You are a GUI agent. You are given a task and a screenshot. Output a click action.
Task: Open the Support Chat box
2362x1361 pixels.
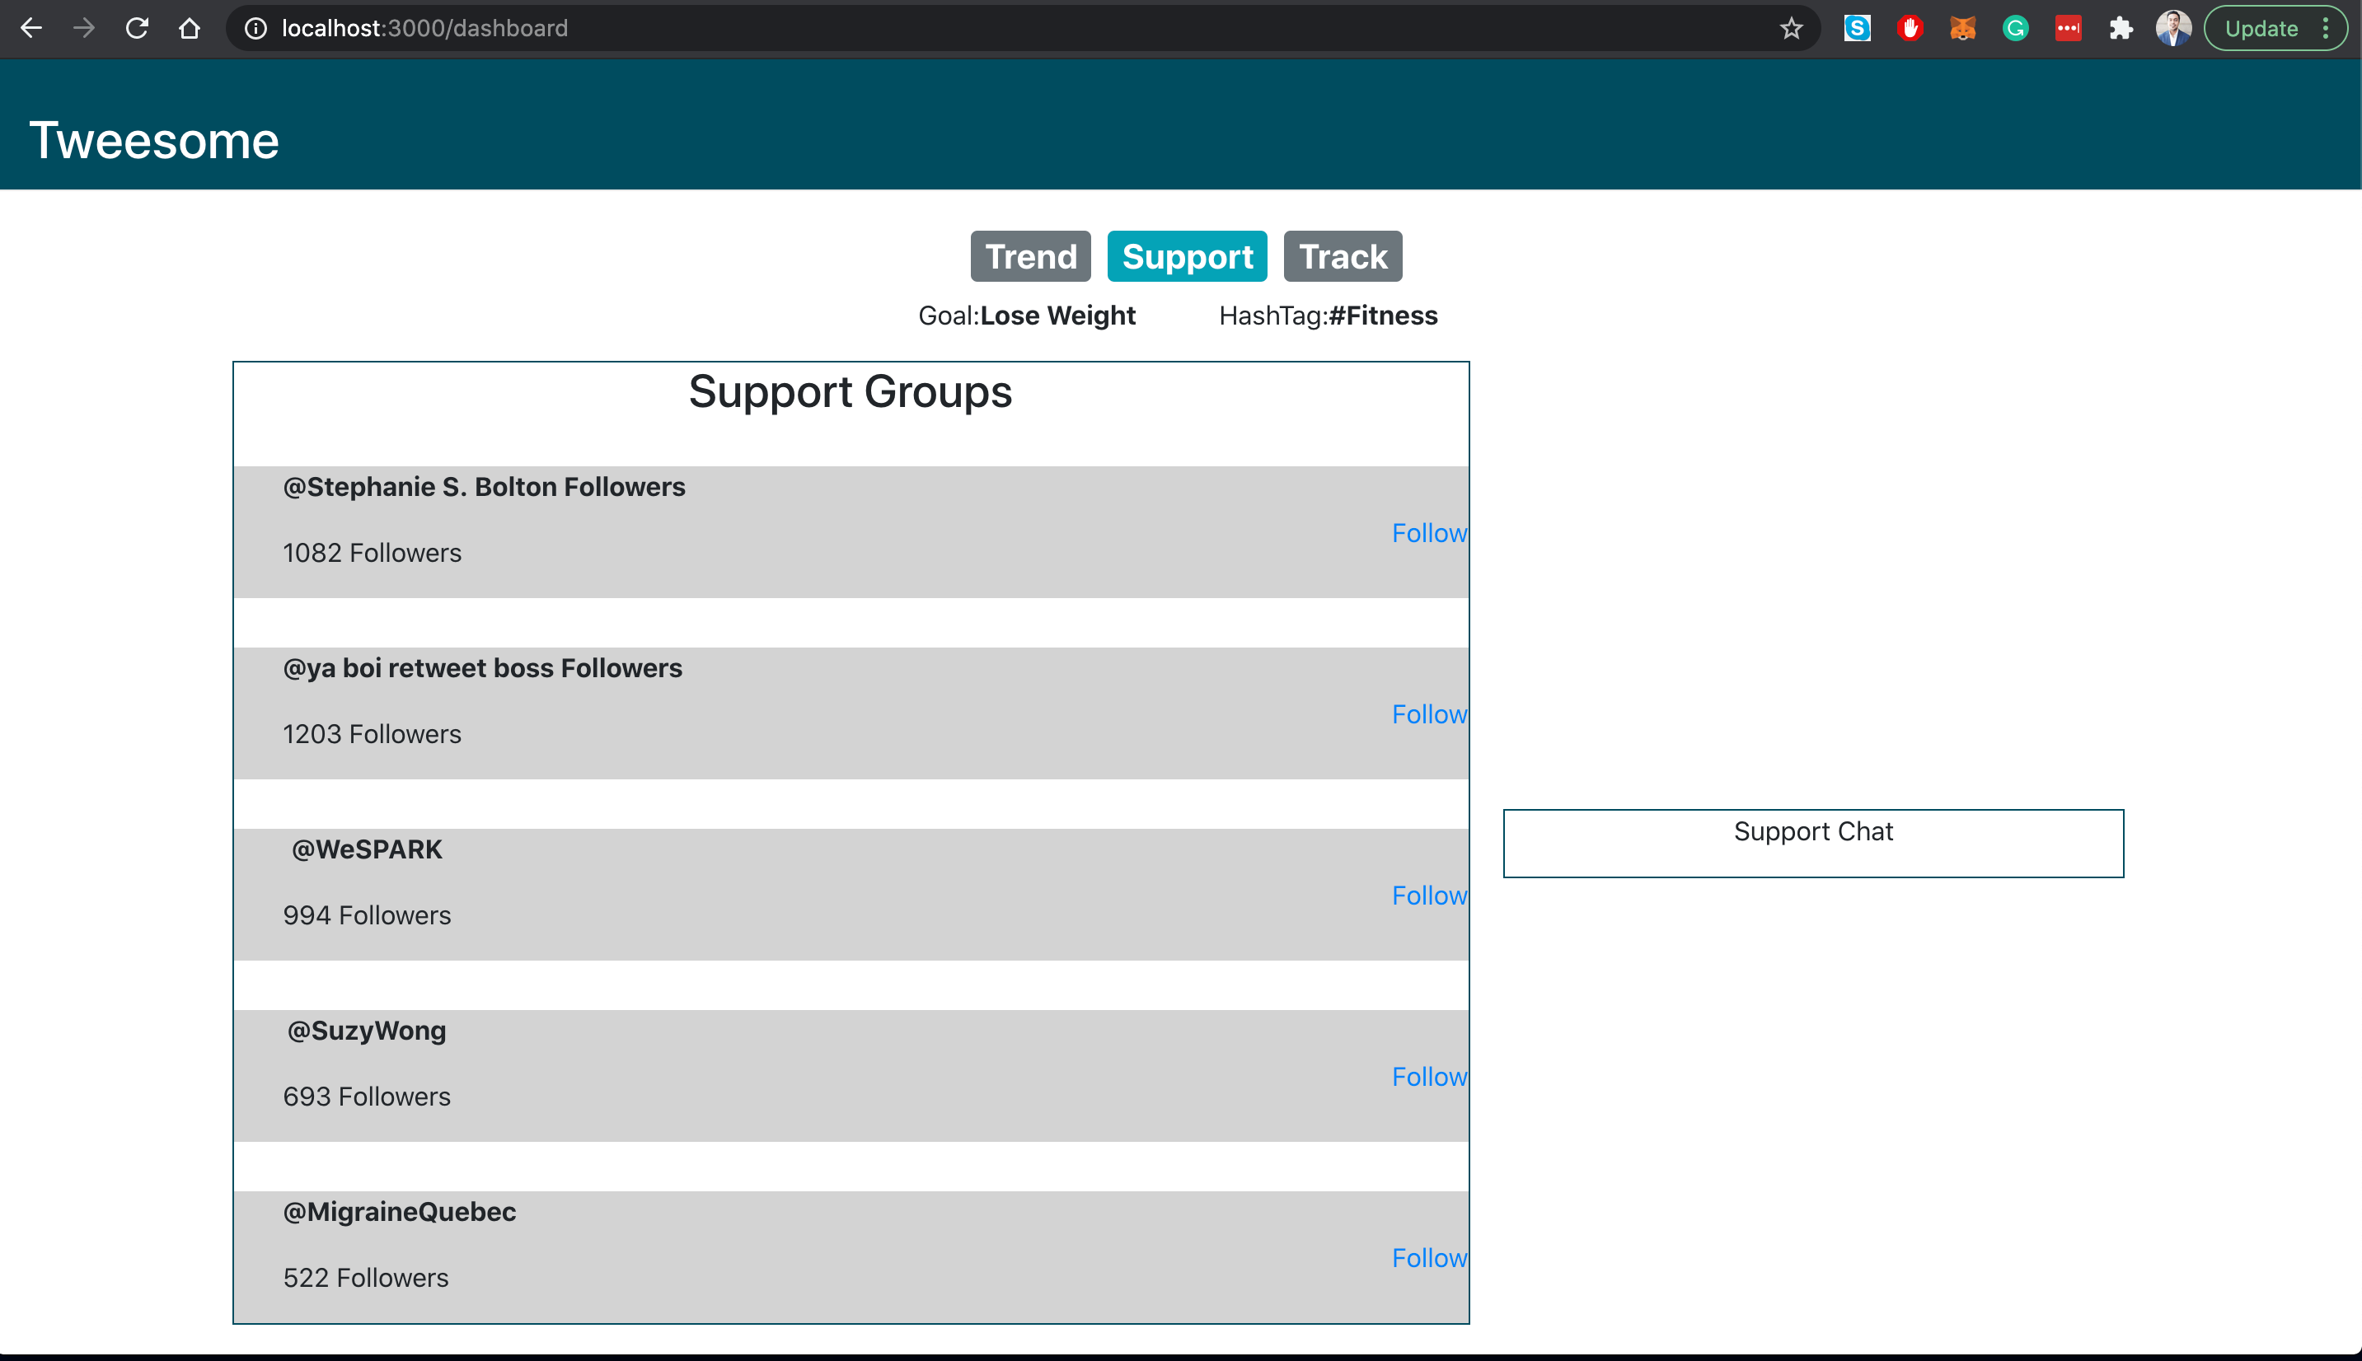(1812, 843)
